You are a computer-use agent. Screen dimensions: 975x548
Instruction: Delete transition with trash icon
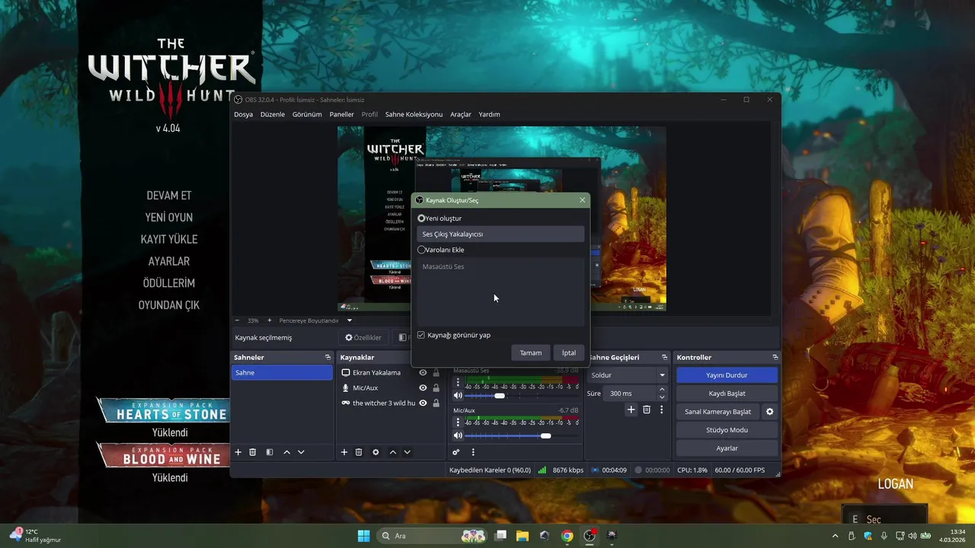tap(647, 409)
